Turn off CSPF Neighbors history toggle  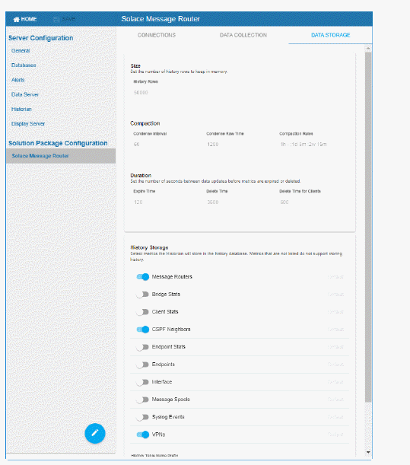(142, 330)
